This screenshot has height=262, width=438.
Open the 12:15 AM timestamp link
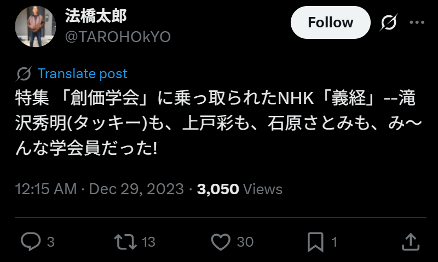pyautogui.click(x=46, y=189)
